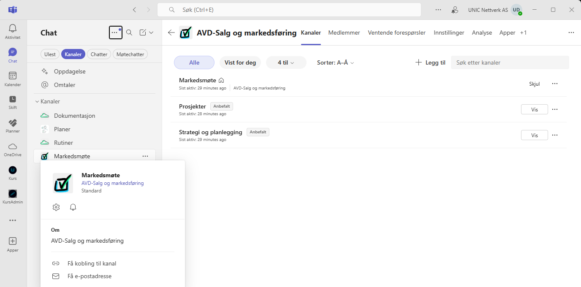Image resolution: width=581 pixels, height=287 pixels.
Task: Click Få kobling til kanal
Action: tap(92, 263)
